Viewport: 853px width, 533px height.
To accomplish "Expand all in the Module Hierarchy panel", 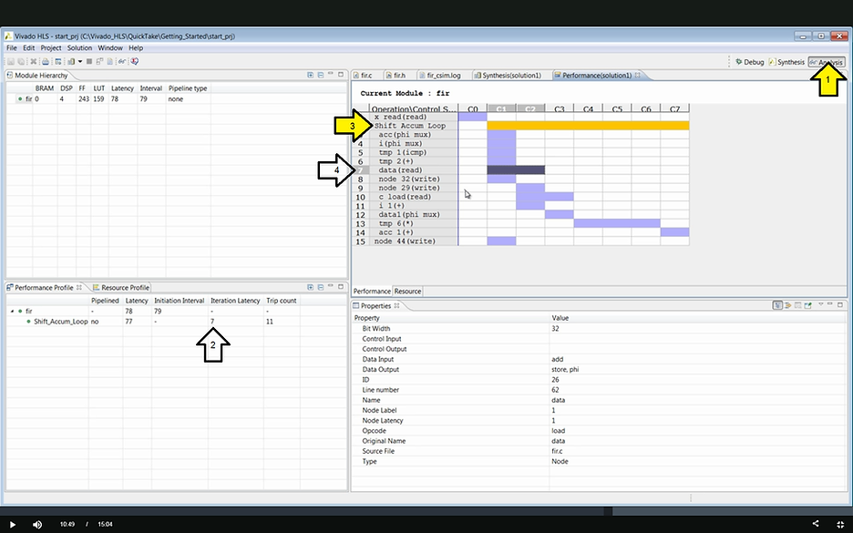I will 310,75.
